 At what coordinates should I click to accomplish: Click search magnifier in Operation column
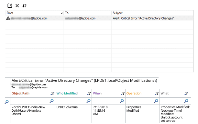coord(156,101)
